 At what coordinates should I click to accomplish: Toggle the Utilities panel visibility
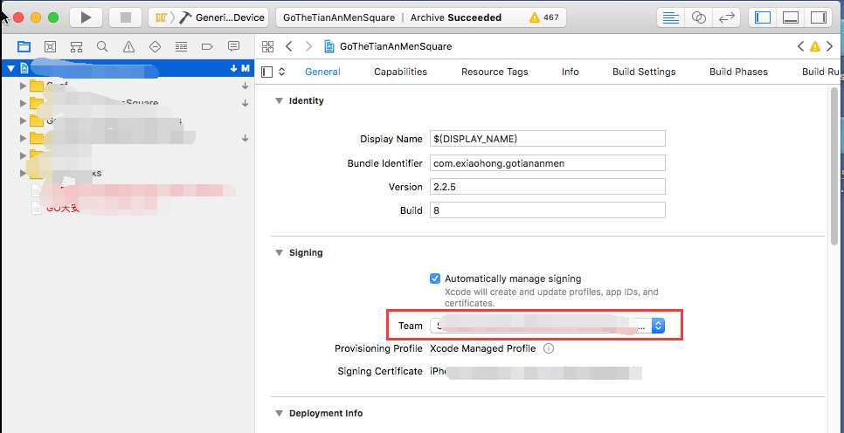pos(818,17)
